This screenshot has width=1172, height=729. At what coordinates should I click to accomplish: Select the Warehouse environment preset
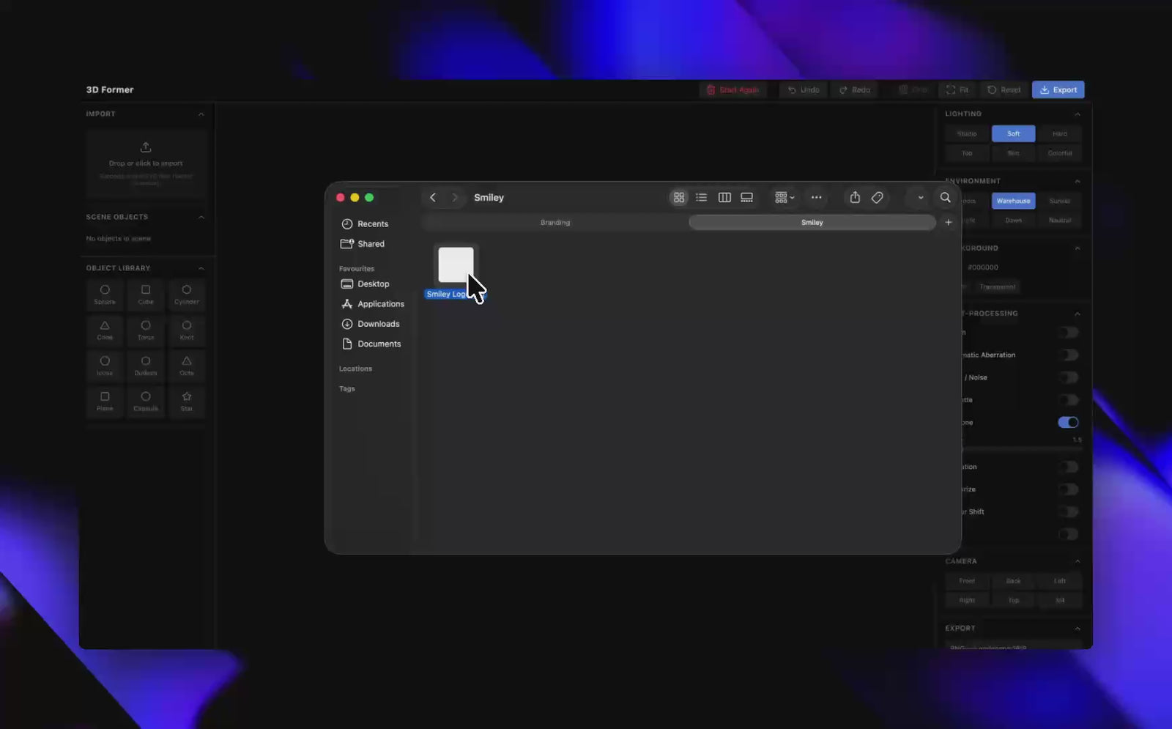pos(1013,201)
